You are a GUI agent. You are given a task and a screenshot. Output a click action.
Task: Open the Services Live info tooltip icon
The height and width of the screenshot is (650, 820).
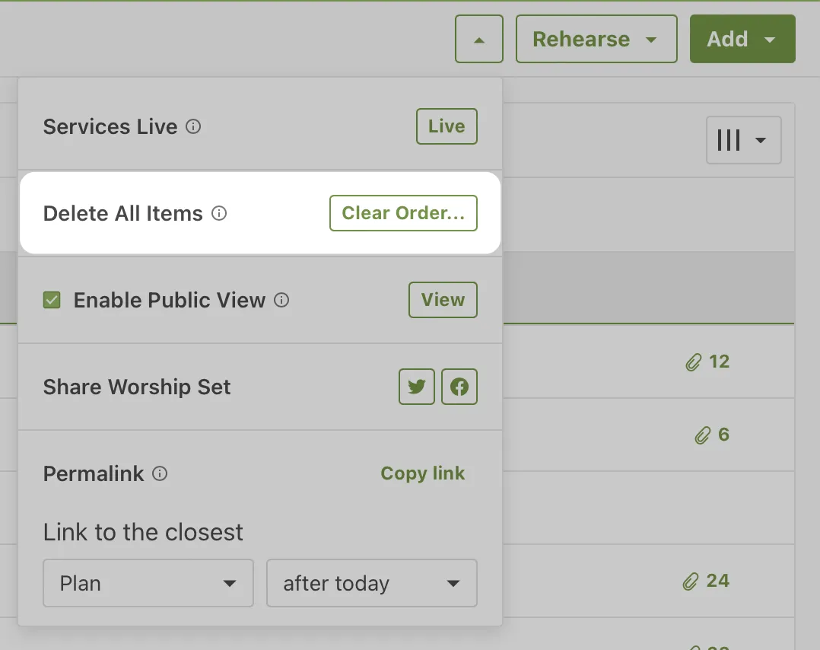[x=194, y=127]
